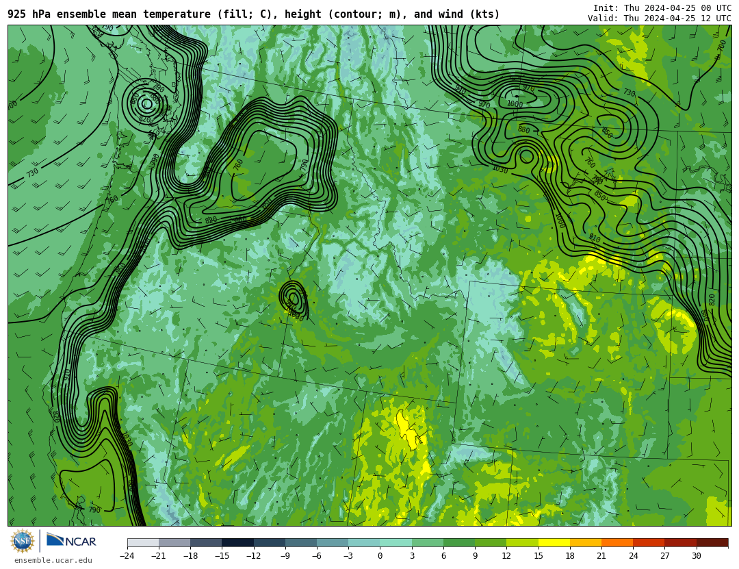Pick the light teal -3 to 0 swatch
The width and height of the screenshot is (739, 569).
tap(364, 542)
